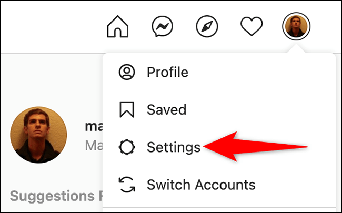Click the gear icon beside Settings
Image resolution: width=342 pixels, height=213 pixels.
[x=127, y=147]
